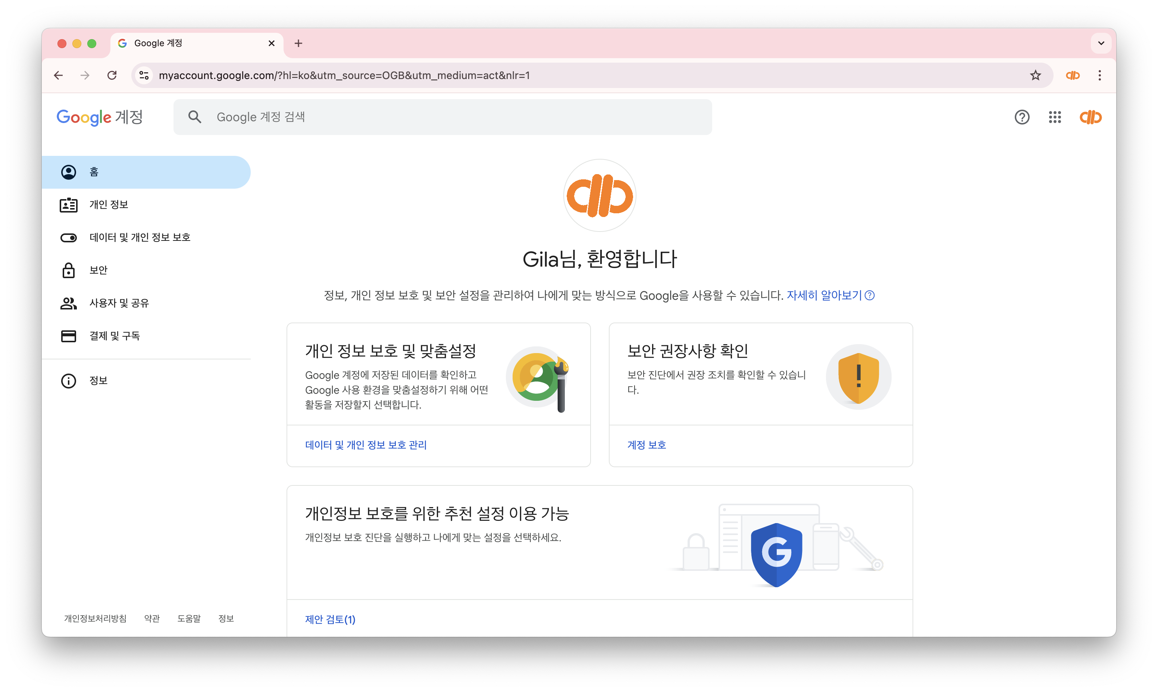The image size is (1158, 692).
Task: Select 홈 in the sidebar
Action: (x=146, y=172)
